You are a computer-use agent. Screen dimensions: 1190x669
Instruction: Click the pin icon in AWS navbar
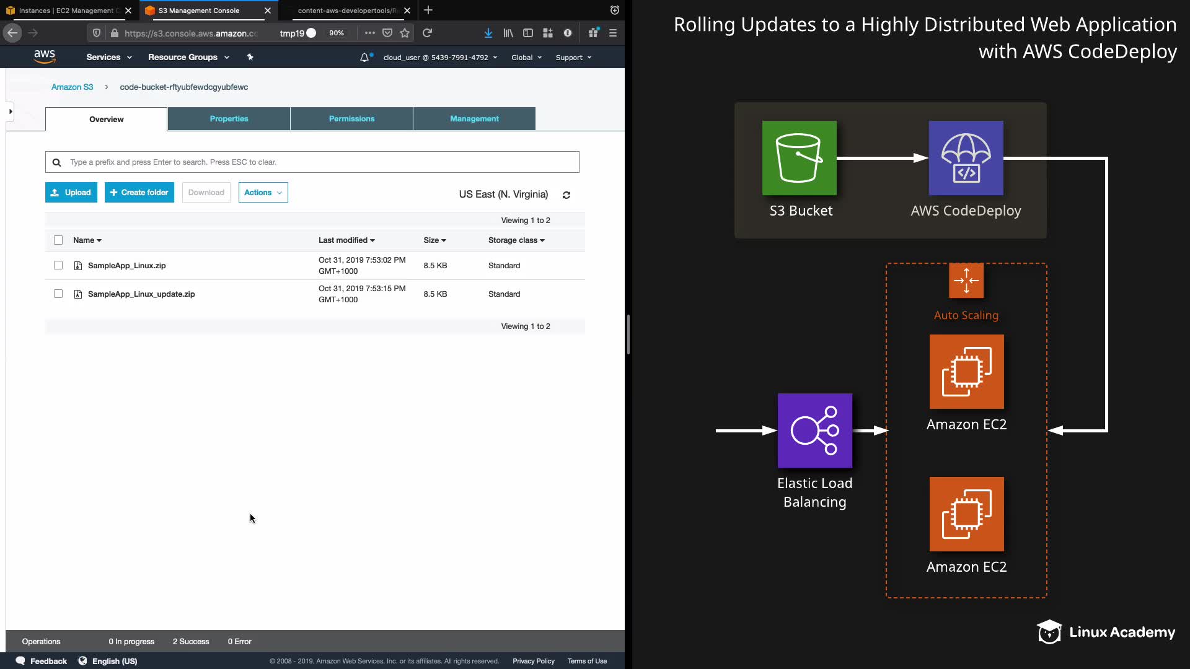(250, 57)
